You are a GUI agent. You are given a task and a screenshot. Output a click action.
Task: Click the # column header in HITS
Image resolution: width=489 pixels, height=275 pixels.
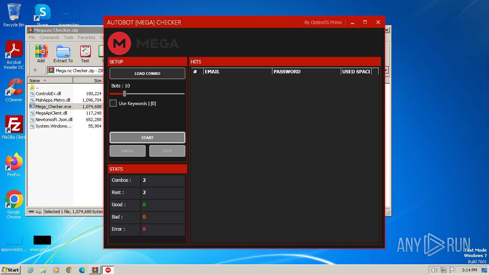pos(197,71)
